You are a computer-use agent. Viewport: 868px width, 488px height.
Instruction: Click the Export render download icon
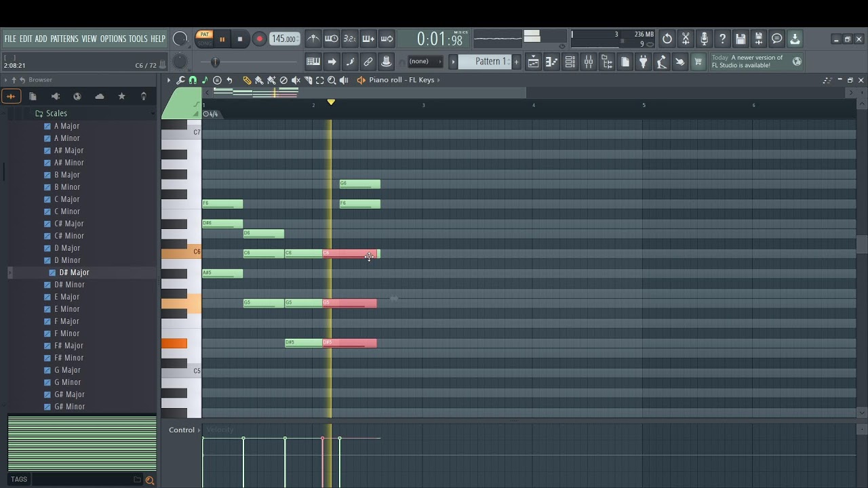tap(795, 39)
